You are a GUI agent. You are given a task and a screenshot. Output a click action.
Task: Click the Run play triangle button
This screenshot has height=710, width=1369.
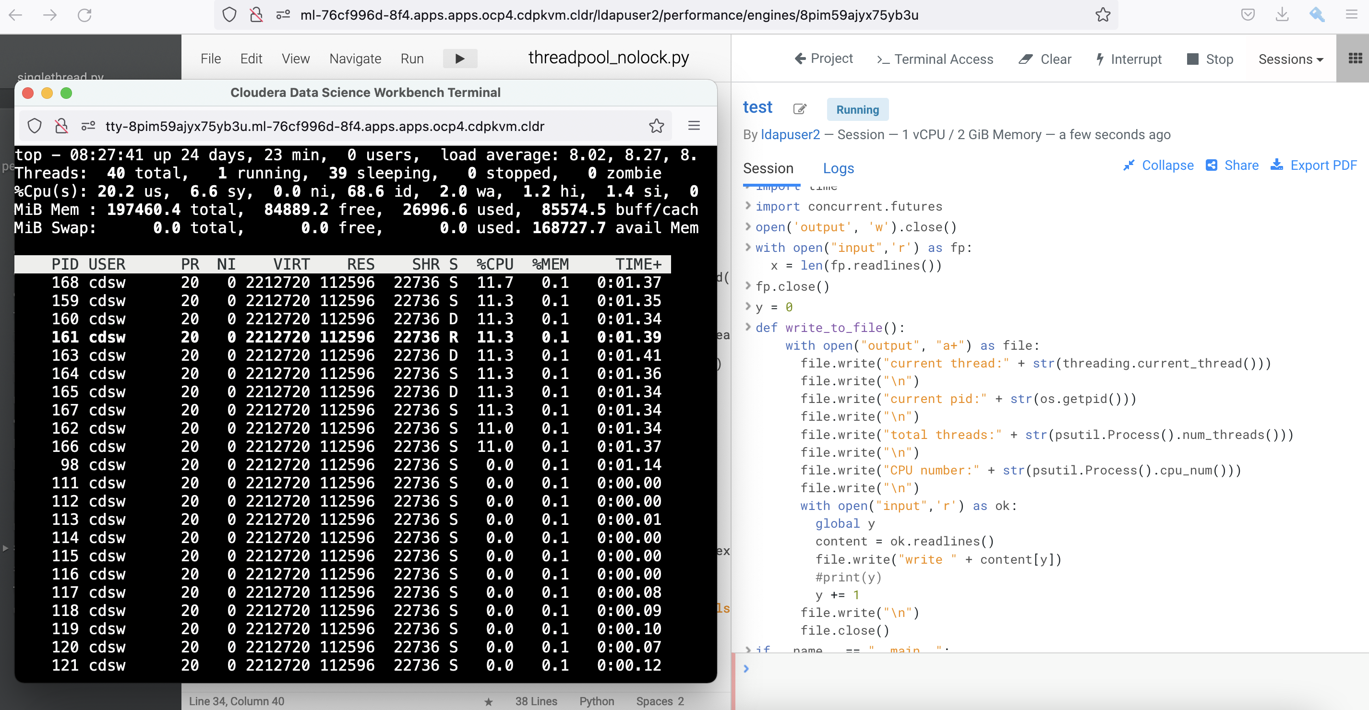[460, 59]
